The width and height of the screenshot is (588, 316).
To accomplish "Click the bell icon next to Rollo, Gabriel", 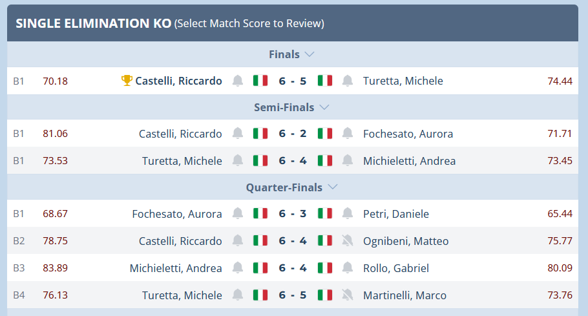I will point(347,268).
